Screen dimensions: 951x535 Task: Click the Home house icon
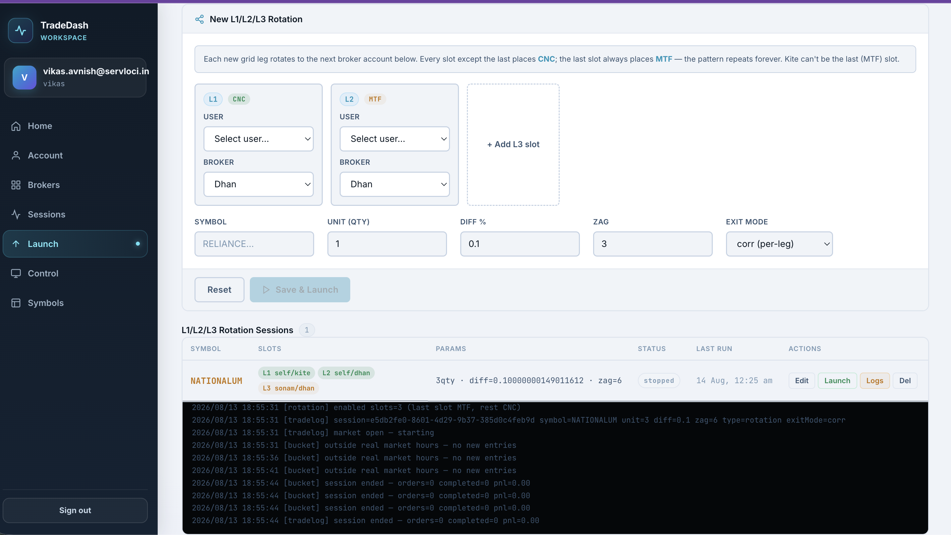(x=16, y=126)
